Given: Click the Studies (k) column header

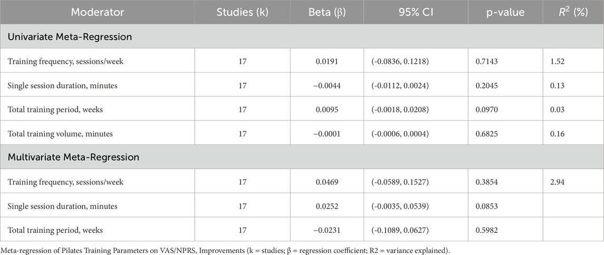Looking at the screenshot, I should (243, 12).
